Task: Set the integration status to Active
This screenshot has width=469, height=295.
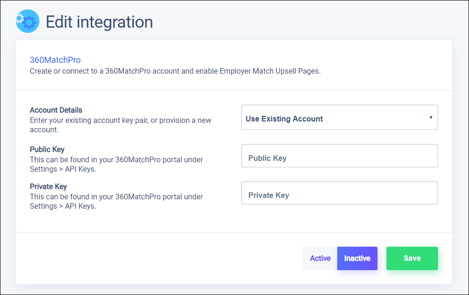Action: coord(320,258)
